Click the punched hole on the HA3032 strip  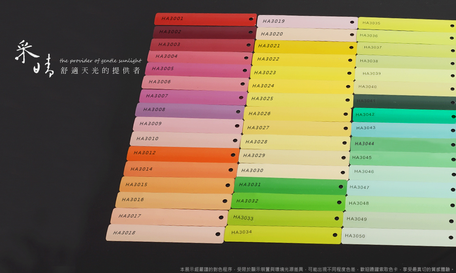tap(339, 202)
